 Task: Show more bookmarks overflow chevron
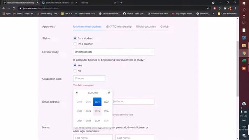(x=214, y=14)
